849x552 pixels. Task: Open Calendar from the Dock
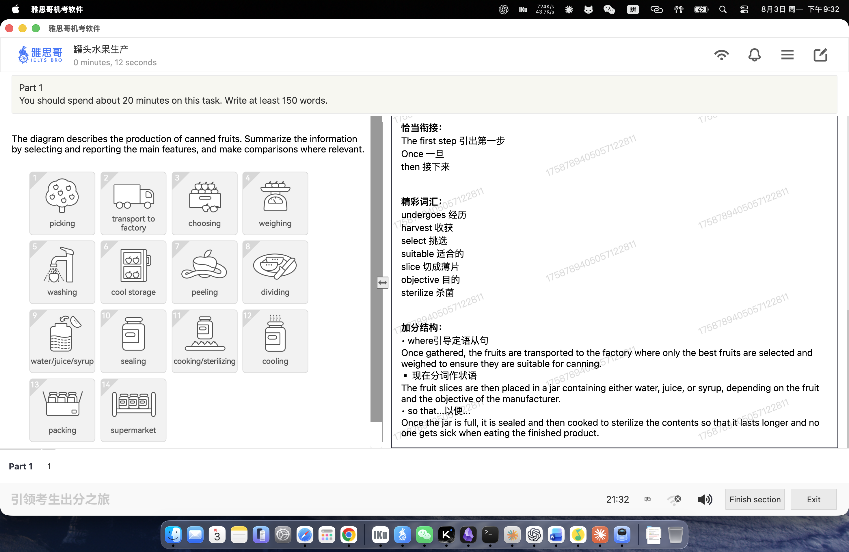[x=217, y=534]
